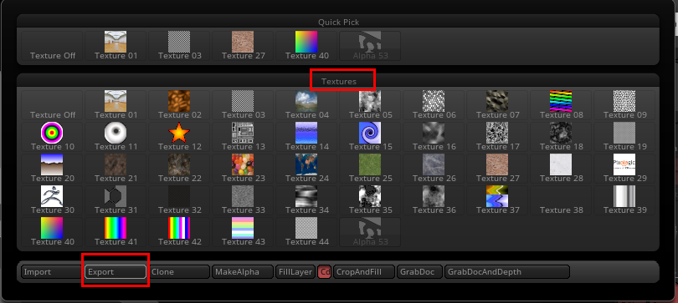Choose the Texture 11 white ring
This screenshot has width=678, height=303.
pyautogui.click(x=116, y=137)
